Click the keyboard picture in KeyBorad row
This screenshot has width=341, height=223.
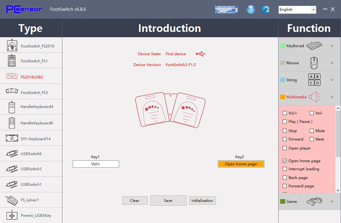[x=314, y=45]
